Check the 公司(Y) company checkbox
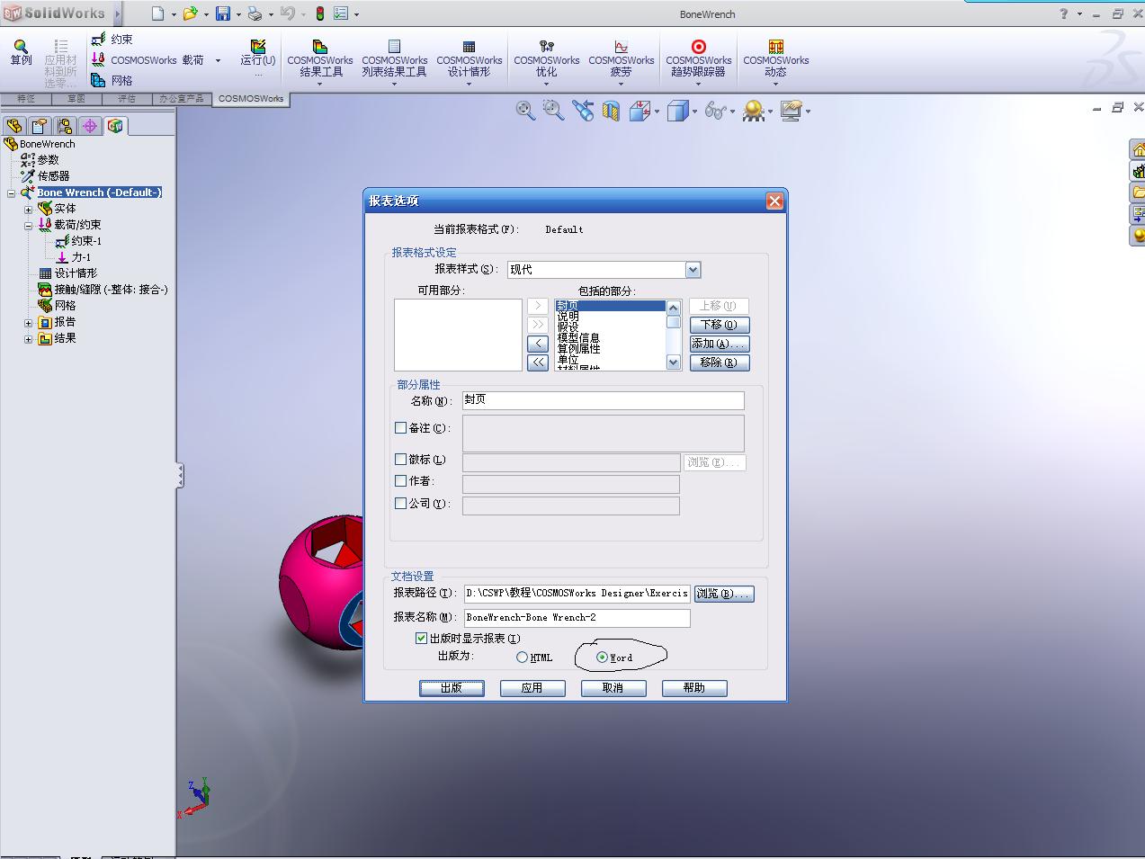The image size is (1145, 859). [401, 504]
